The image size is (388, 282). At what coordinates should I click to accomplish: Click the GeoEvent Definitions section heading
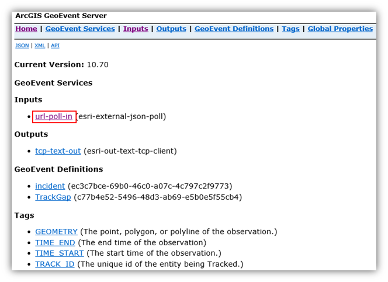click(x=58, y=169)
